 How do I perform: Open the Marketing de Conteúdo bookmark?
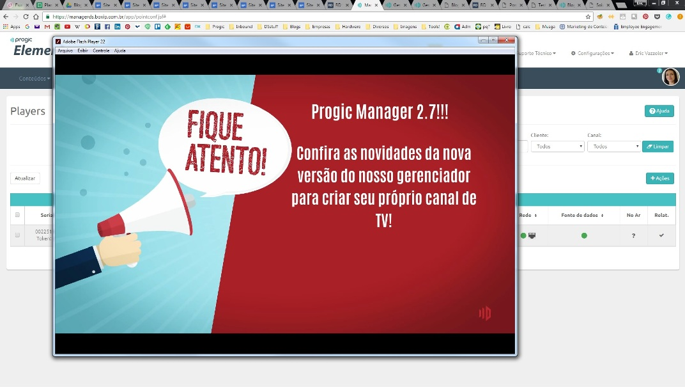point(583,27)
